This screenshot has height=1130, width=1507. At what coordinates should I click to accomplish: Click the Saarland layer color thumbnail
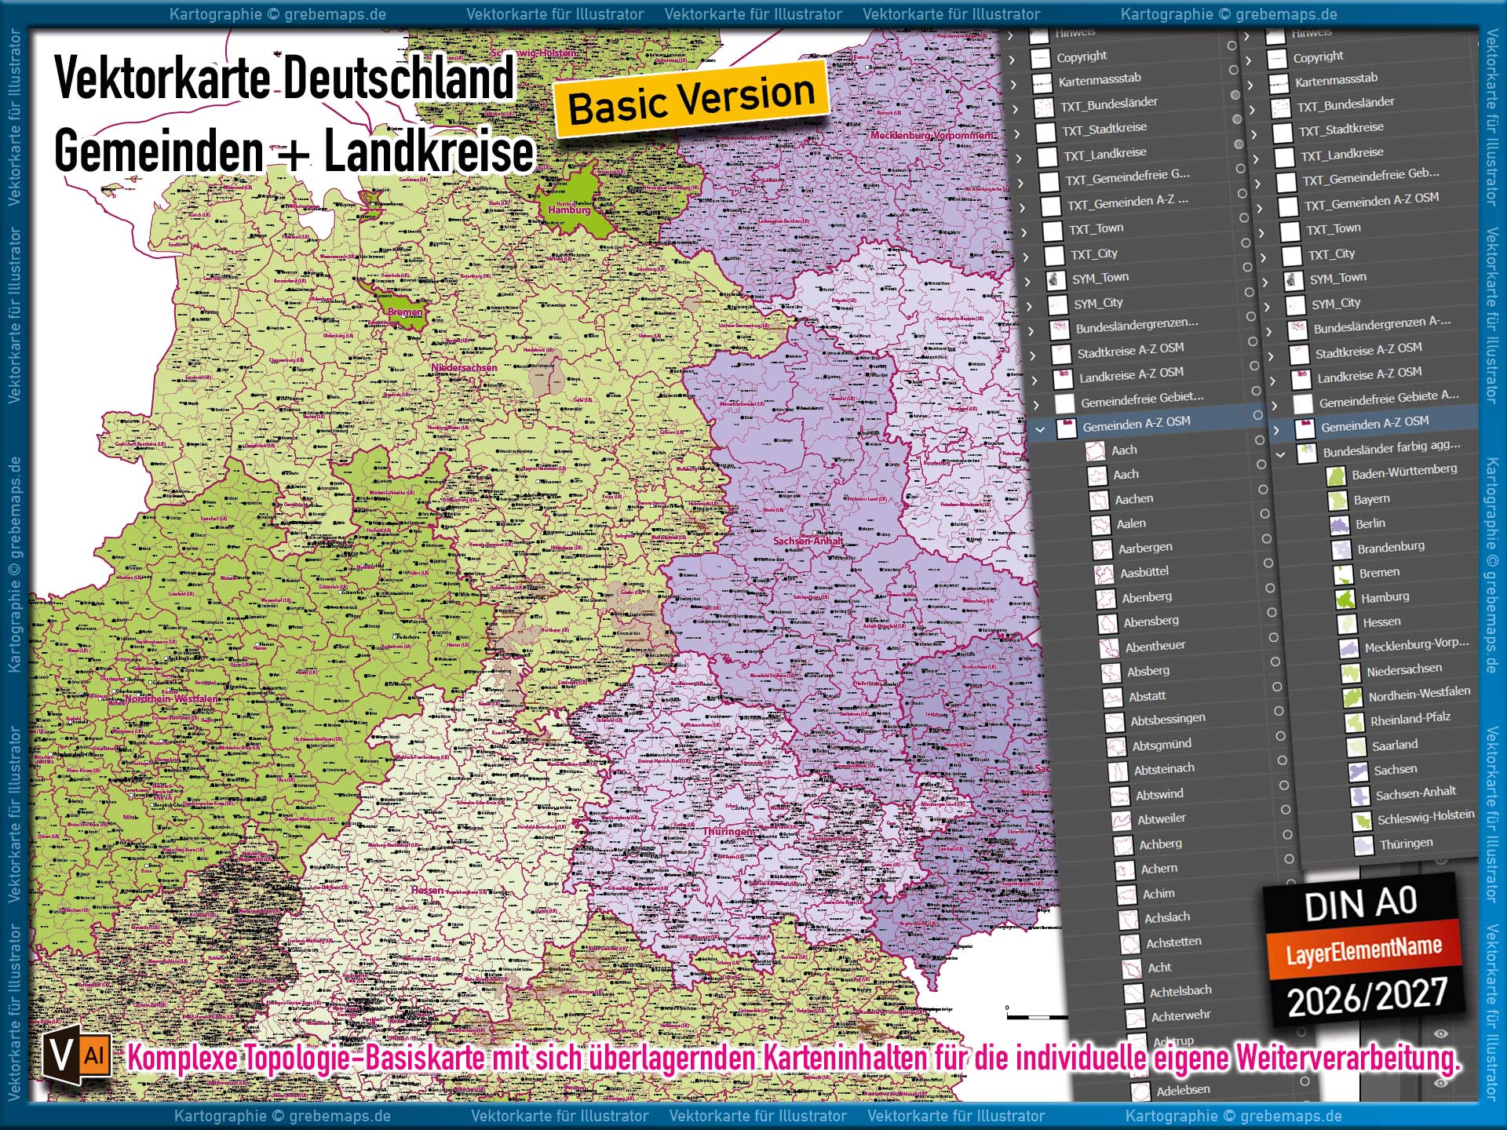click(1356, 747)
